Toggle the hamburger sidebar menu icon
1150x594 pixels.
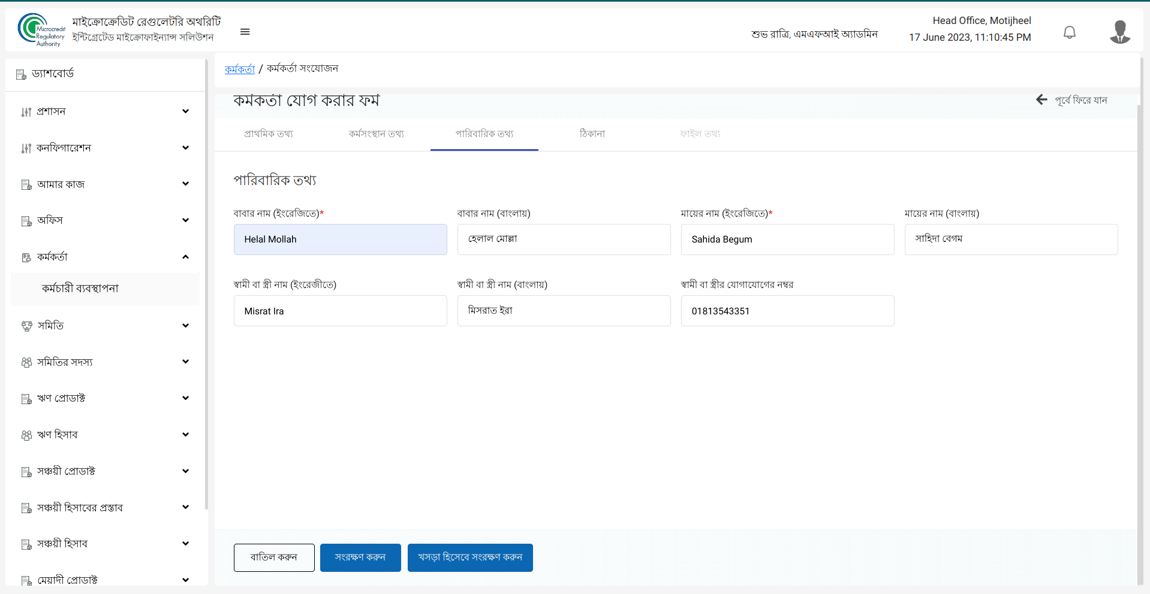[x=245, y=32]
